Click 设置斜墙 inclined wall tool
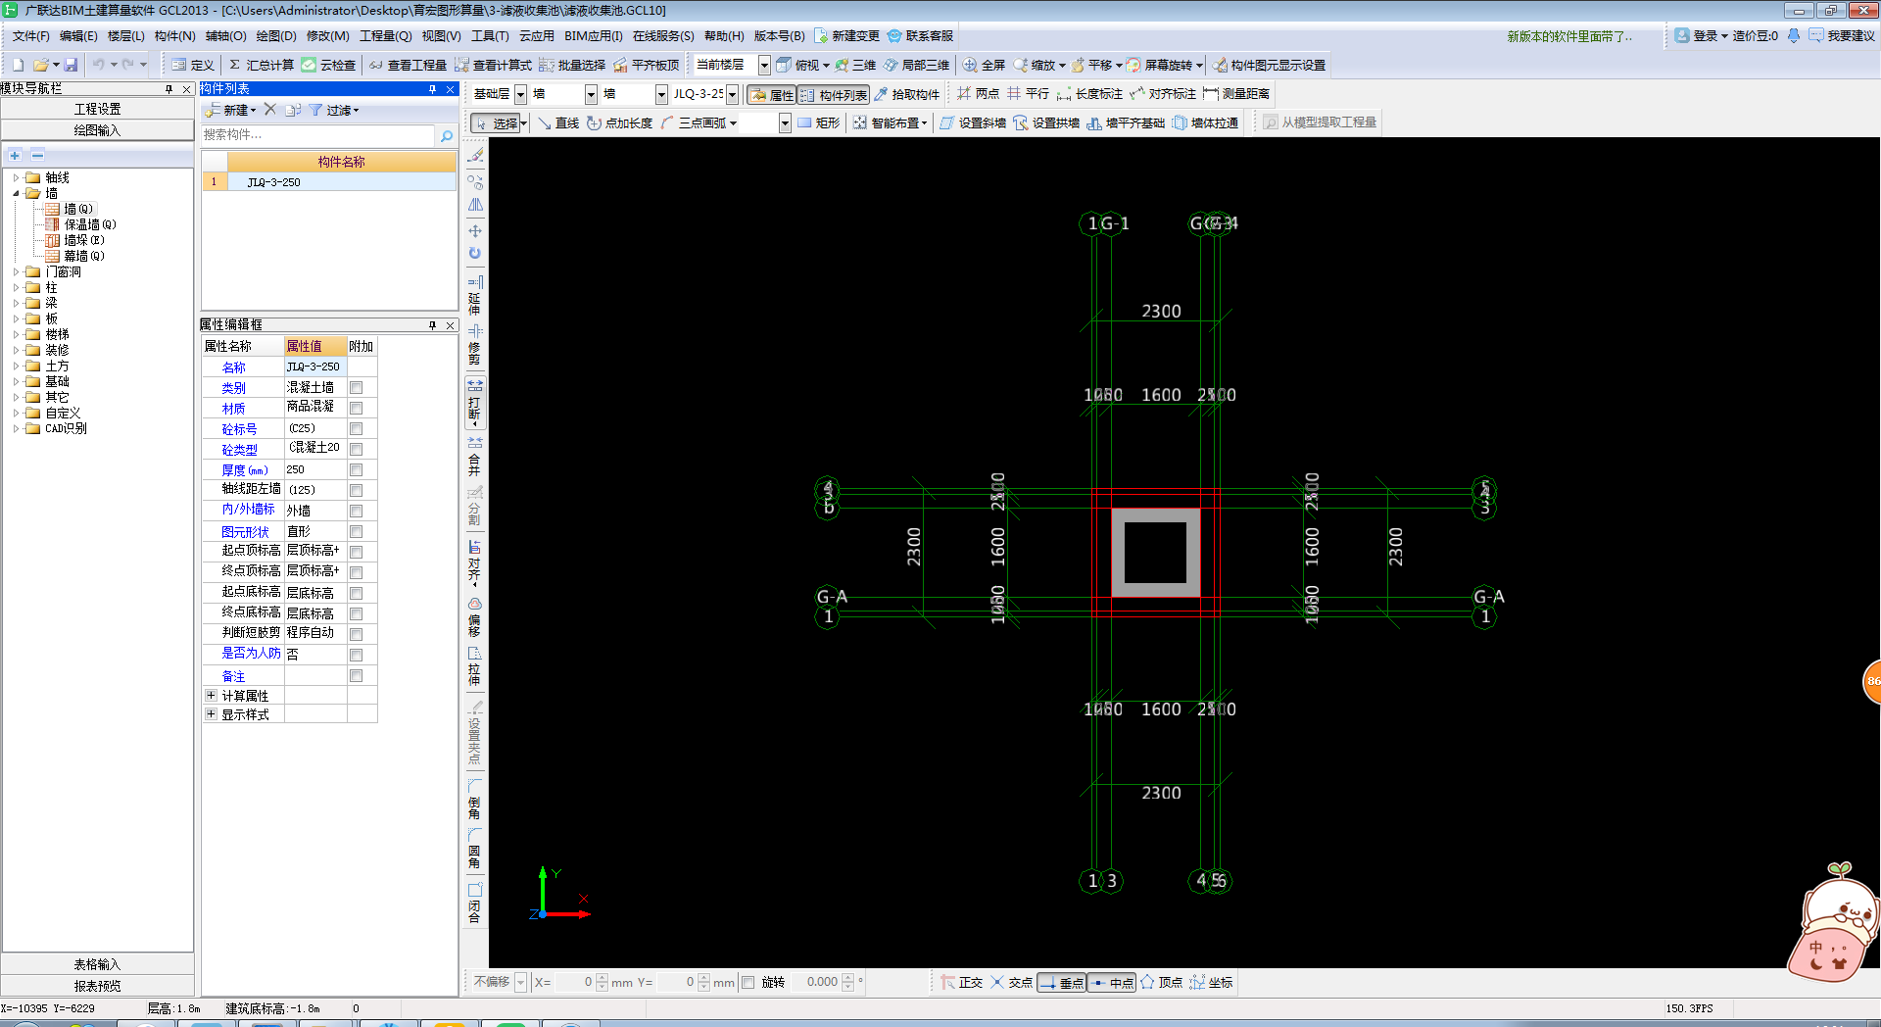 point(973,122)
